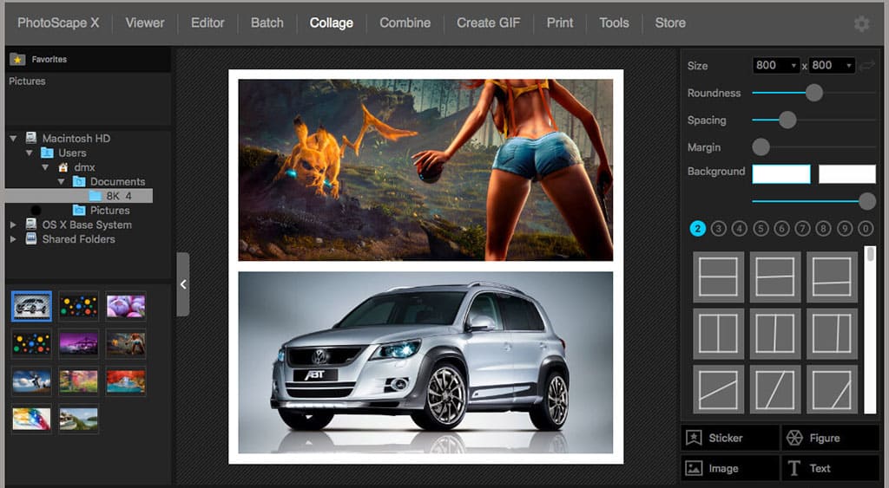Viewport: 889px width, 488px height.
Task: Set collage to 5 photos
Action: [761, 229]
